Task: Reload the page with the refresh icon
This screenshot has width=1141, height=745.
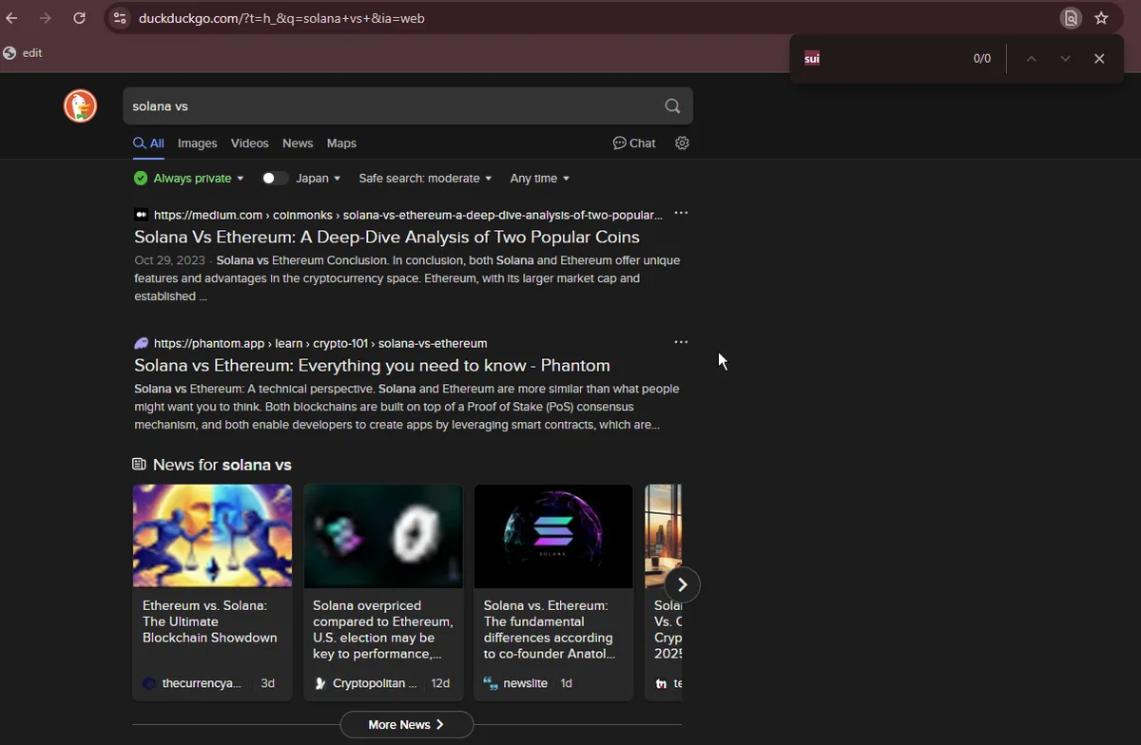Action: coord(80,18)
